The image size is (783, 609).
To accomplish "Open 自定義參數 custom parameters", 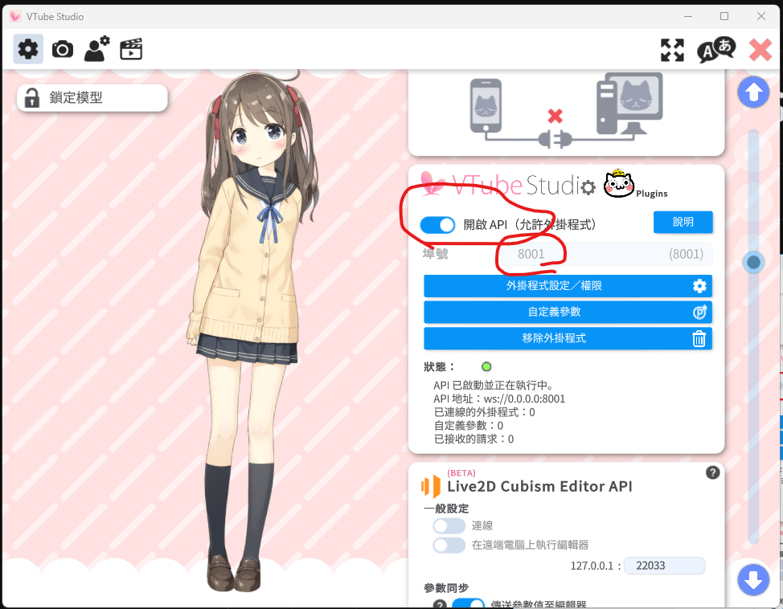I will 568,313.
